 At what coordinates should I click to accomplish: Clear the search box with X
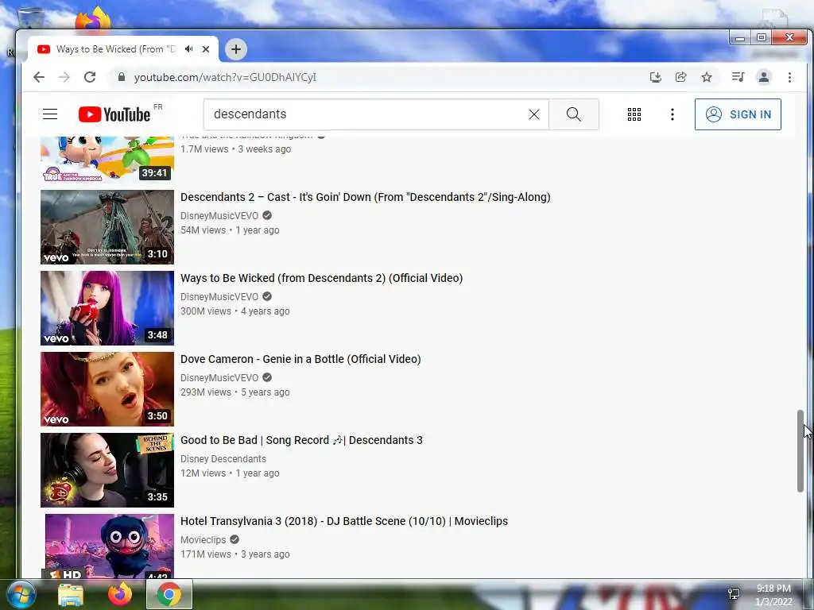tap(533, 114)
